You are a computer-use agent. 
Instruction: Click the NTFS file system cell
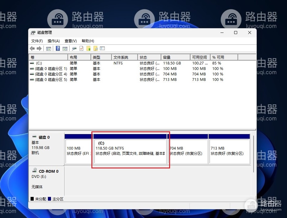[x=118, y=63]
